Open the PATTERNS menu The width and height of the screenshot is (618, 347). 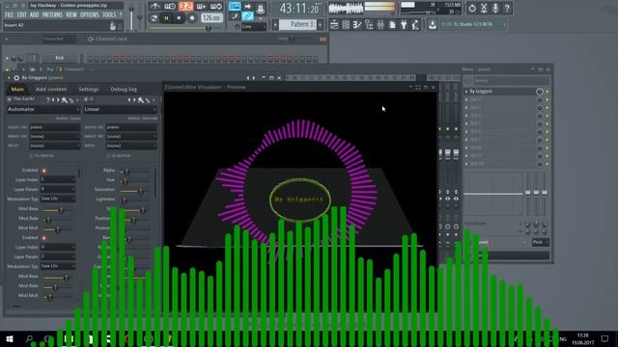[52, 15]
